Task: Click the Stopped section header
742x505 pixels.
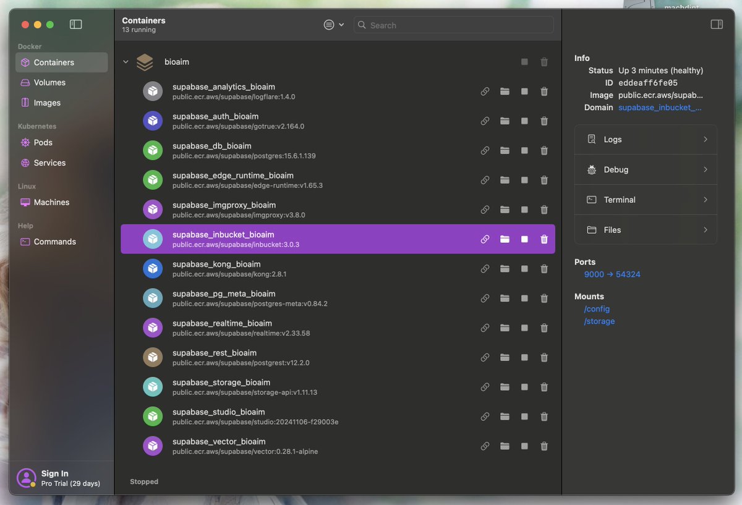Action: pyautogui.click(x=144, y=482)
